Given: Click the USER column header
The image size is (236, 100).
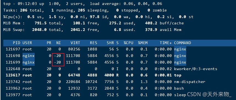Looking at the screenshot, I should pyautogui.click(x=27, y=43).
